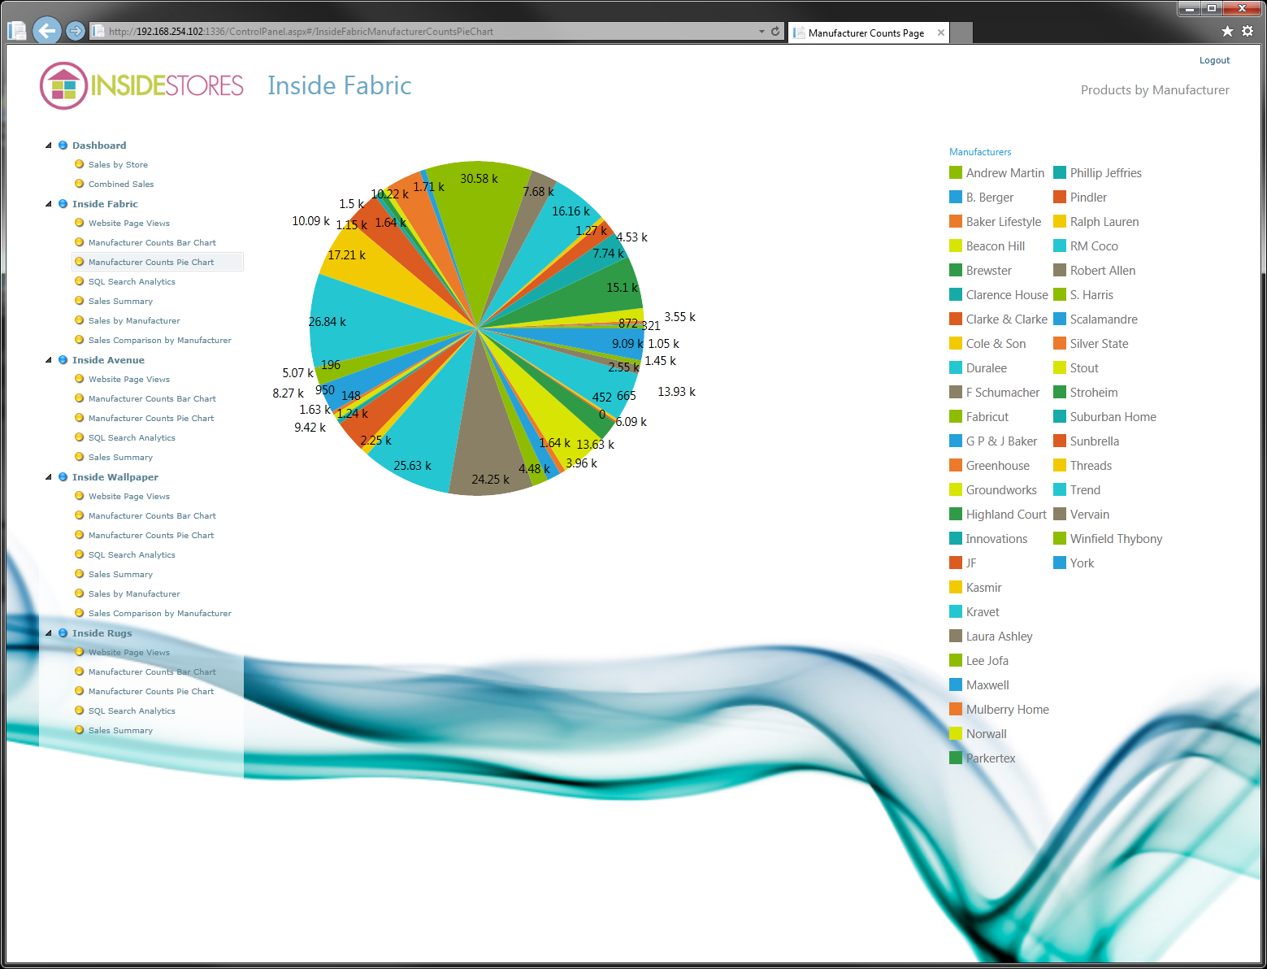Click yellow bullet icon beside Combined Sales
Viewport: 1267px width, 969px height.
[80, 184]
